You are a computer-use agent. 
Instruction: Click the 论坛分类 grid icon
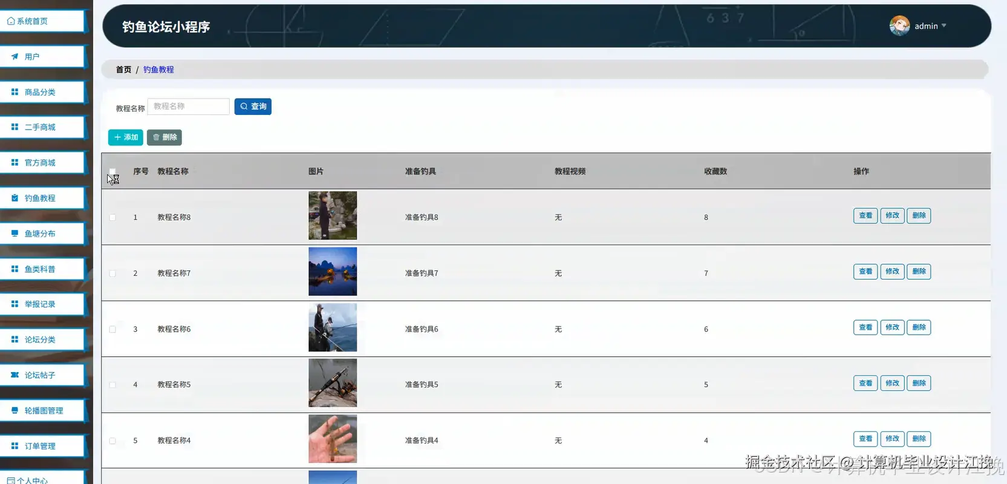point(15,339)
